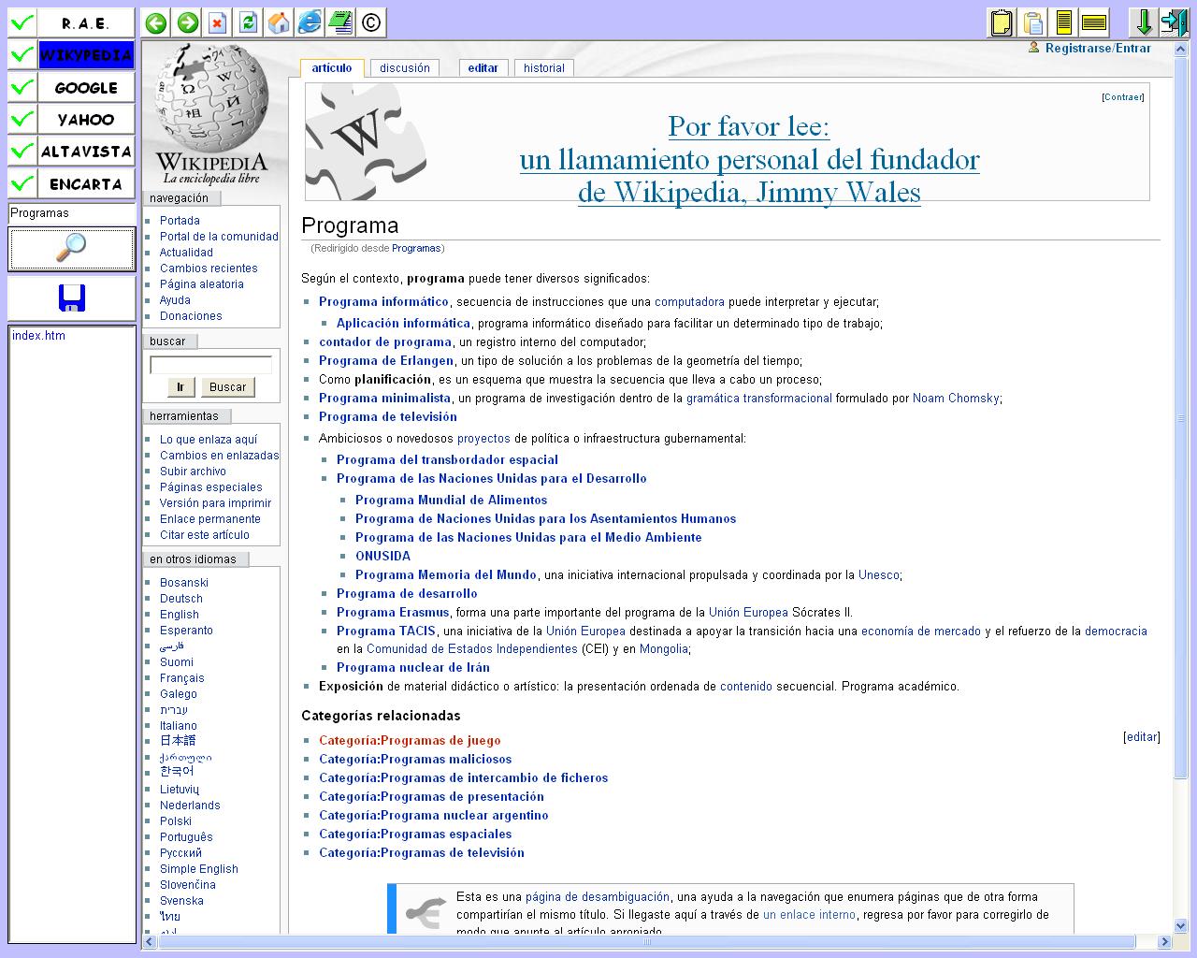Click in the Programas search term field
This screenshot has width=1197, height=958.
72,213
